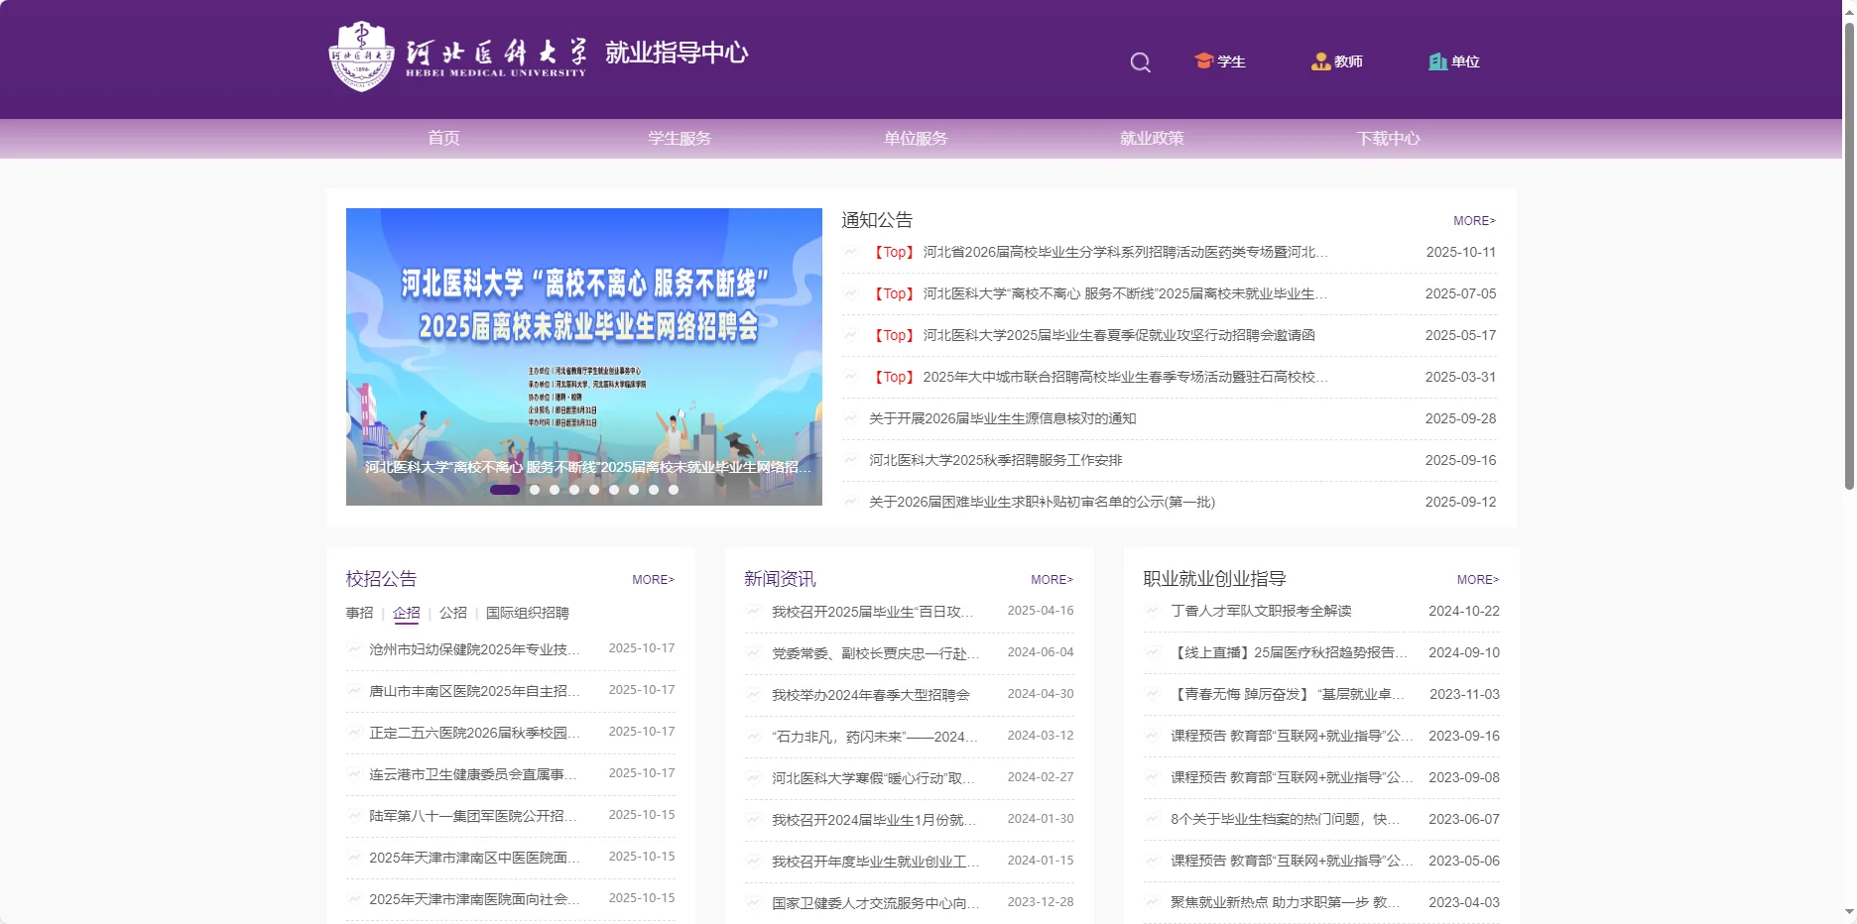Click the 校招公告 section heading
Viewport: 1857px width, 924px height.
coord(381,579)
